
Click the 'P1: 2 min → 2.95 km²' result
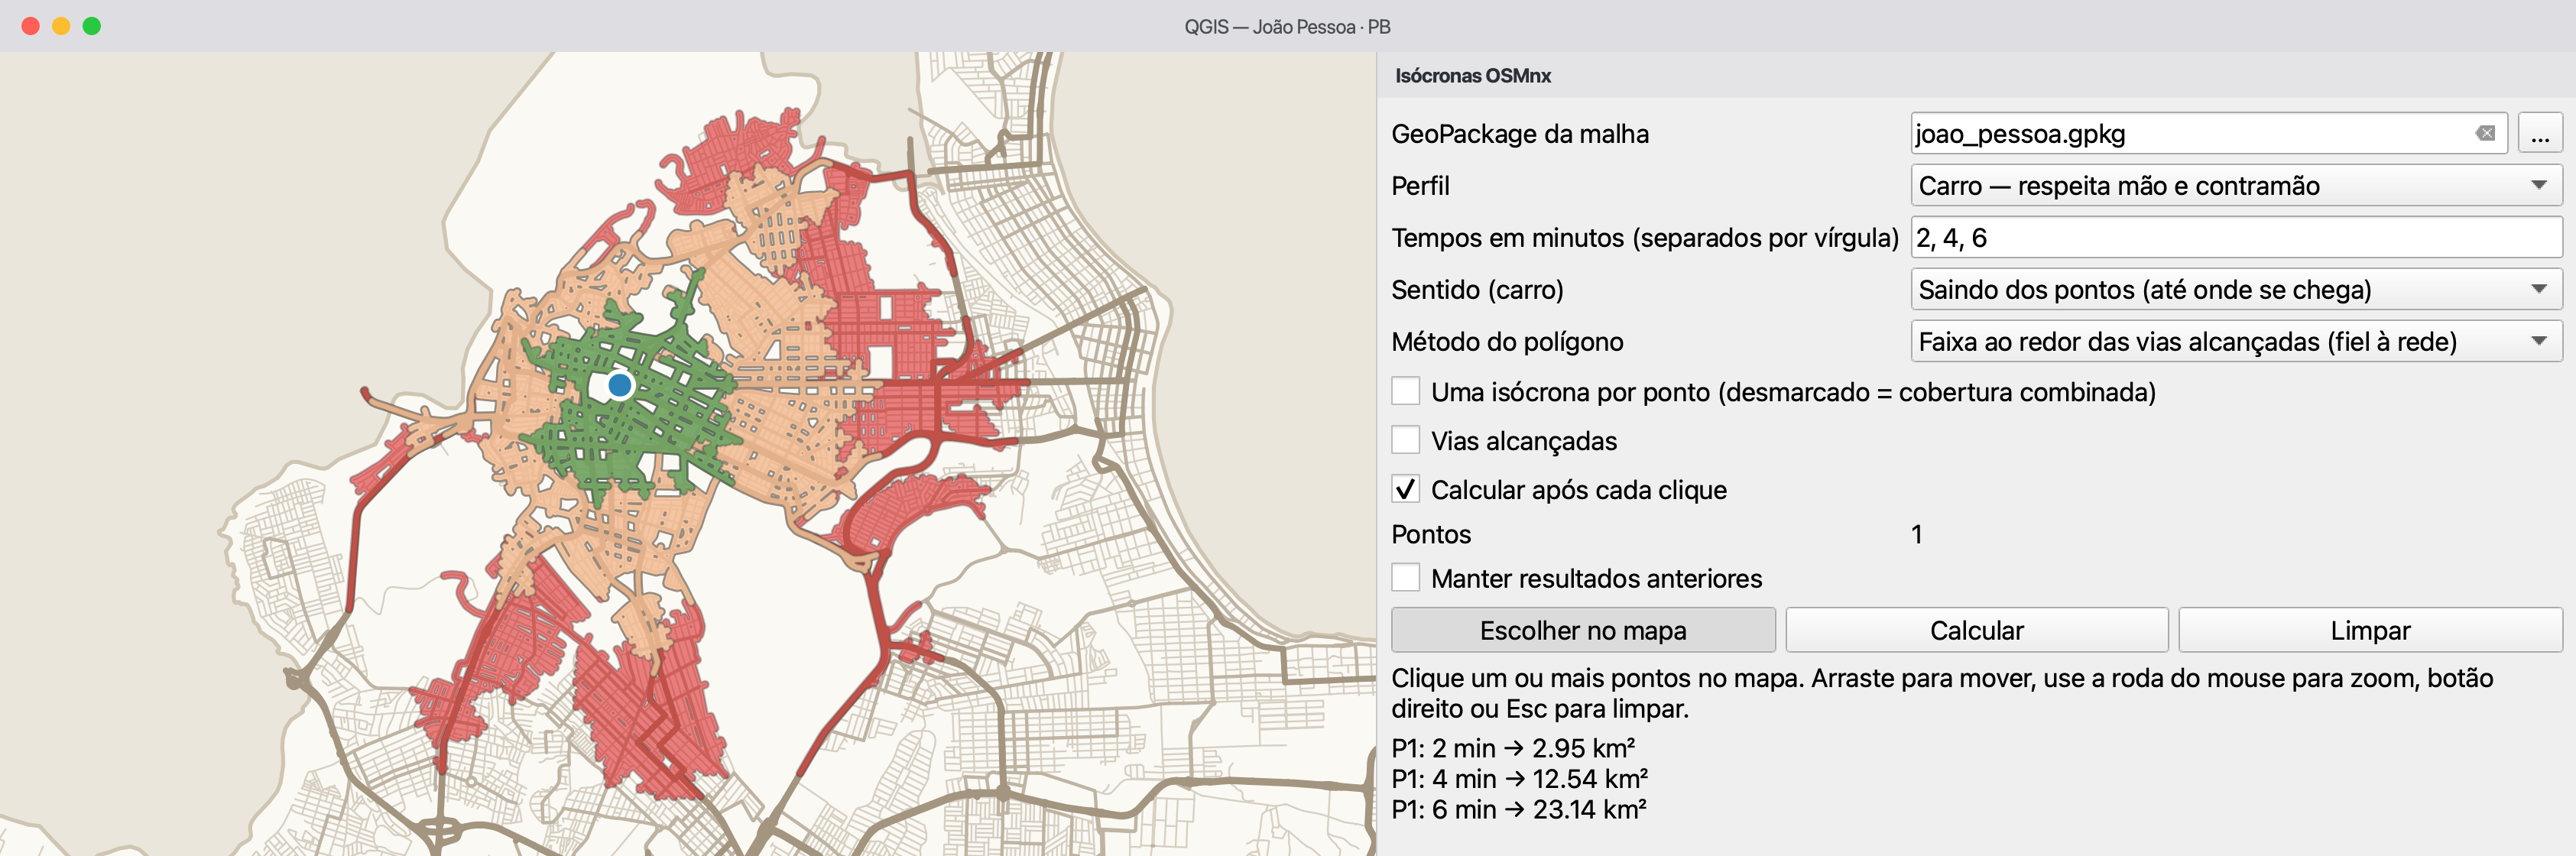click(x=1513, y=748)
